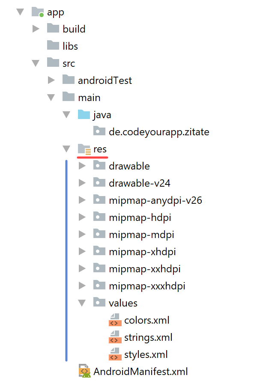Expand the androidTest folder arrow
257x381 pixels.
(x=51, y=80)
